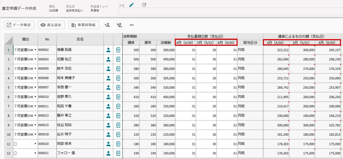Screen dimensions: 343x159
Task: Open salary ledger icon for 藤井 孝之
Action: point(118,116)
